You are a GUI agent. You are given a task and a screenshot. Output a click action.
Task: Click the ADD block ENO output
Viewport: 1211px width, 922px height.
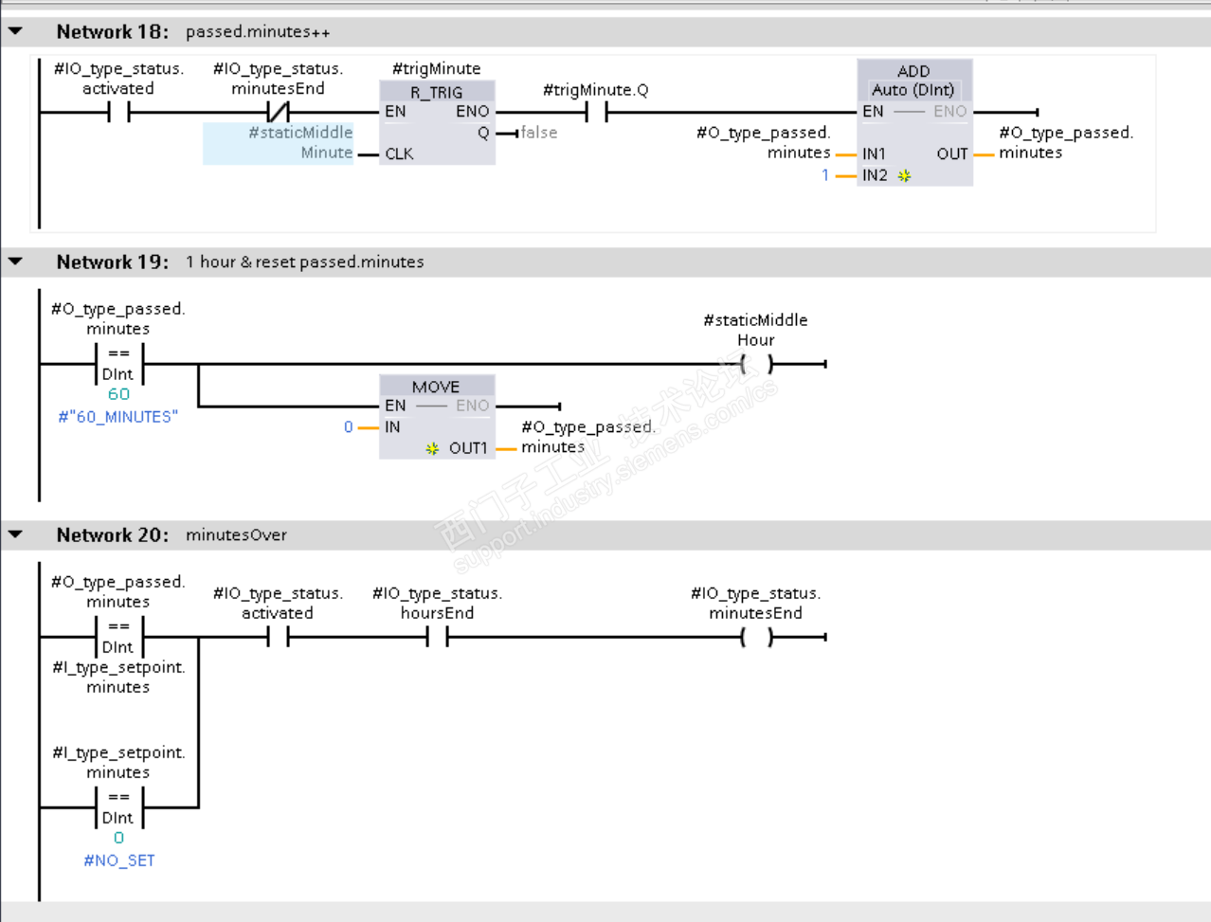(x=950, y=112)
